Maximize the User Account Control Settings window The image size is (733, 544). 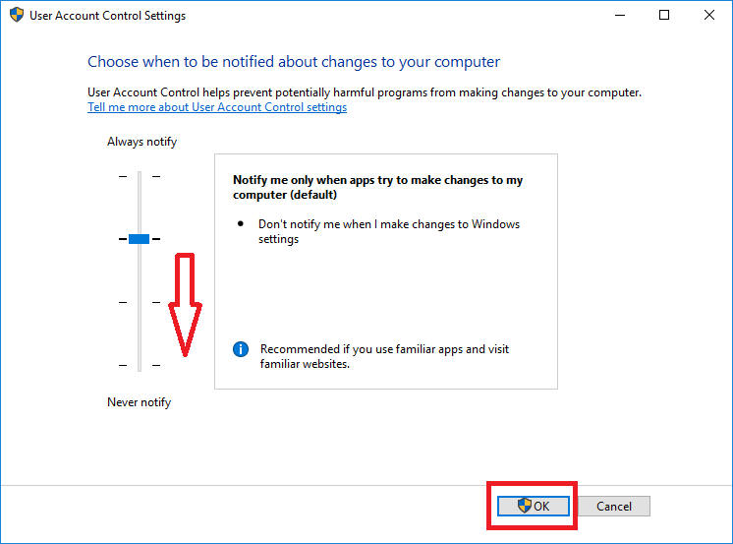click(664, 16)
